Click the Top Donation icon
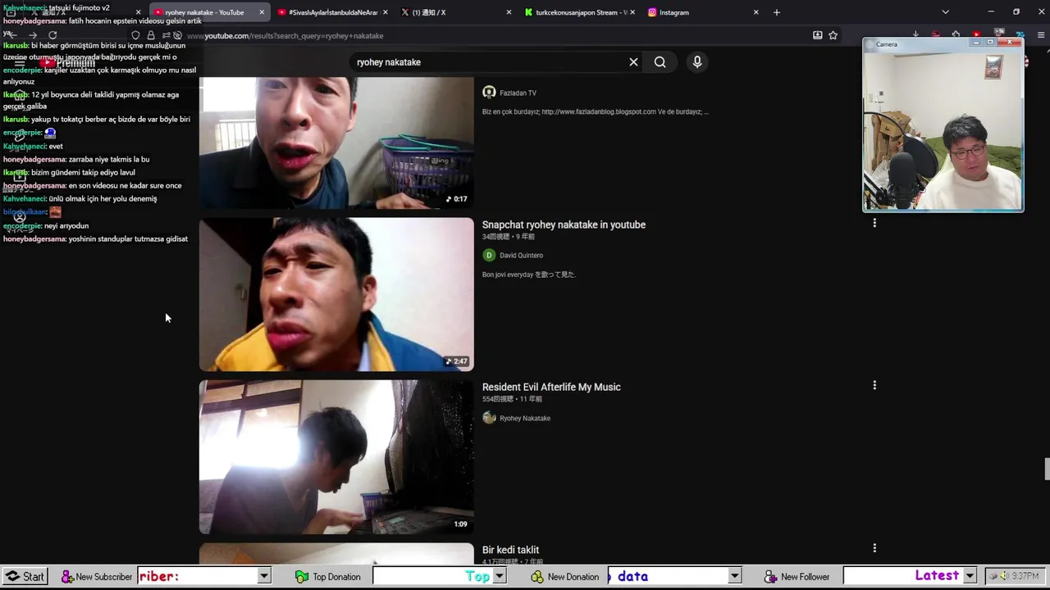1050x590 pixels. point(302,577)
